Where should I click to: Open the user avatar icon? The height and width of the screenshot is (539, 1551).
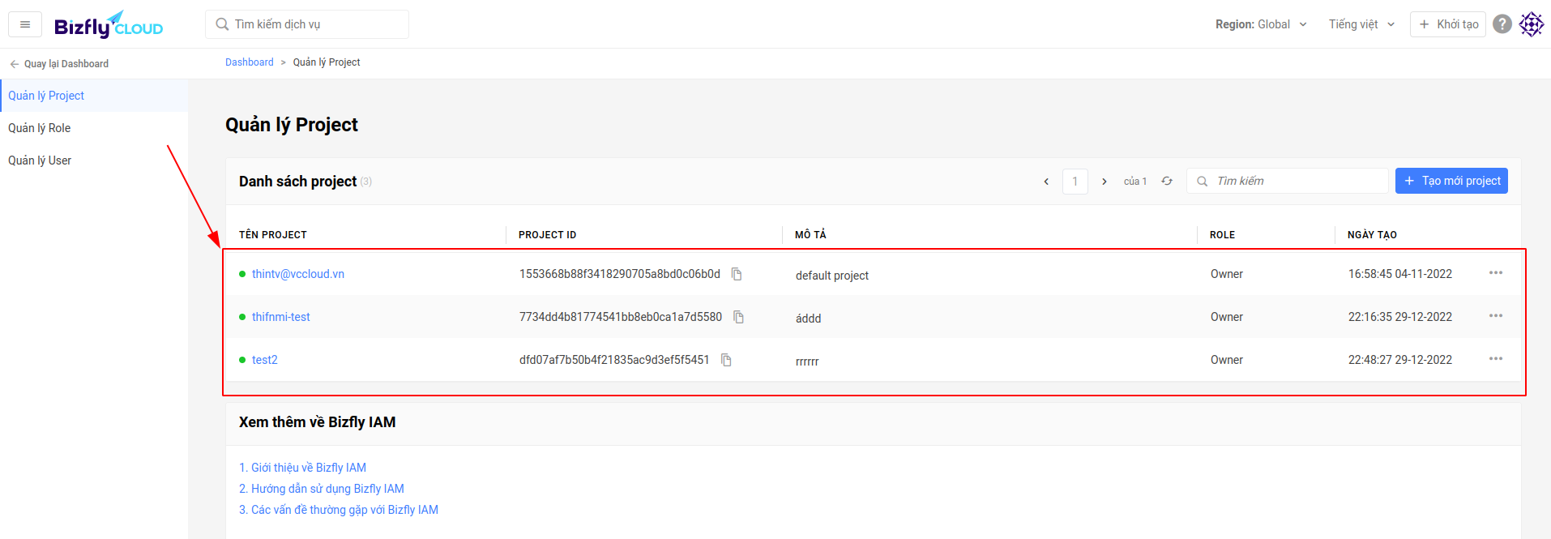[x=1531, y=24]
